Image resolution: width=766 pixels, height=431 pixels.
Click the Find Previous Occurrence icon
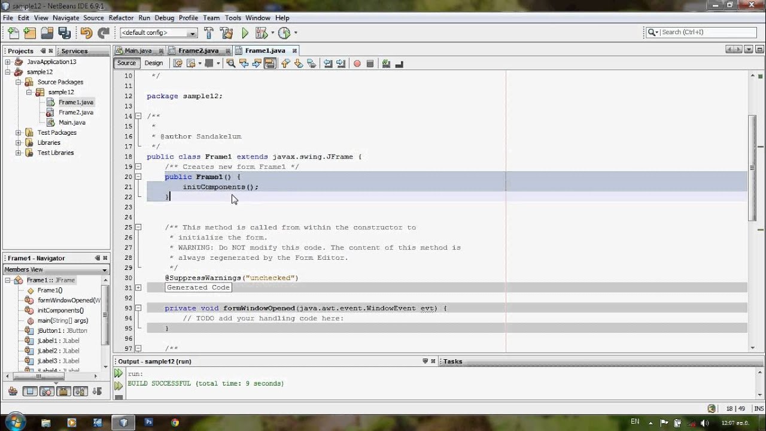click(x=244, y=63)
